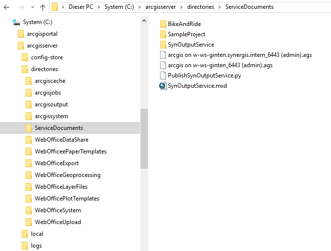Click arcgisoutput folder icon in tree
331x251 pixels.
(28, 104)
